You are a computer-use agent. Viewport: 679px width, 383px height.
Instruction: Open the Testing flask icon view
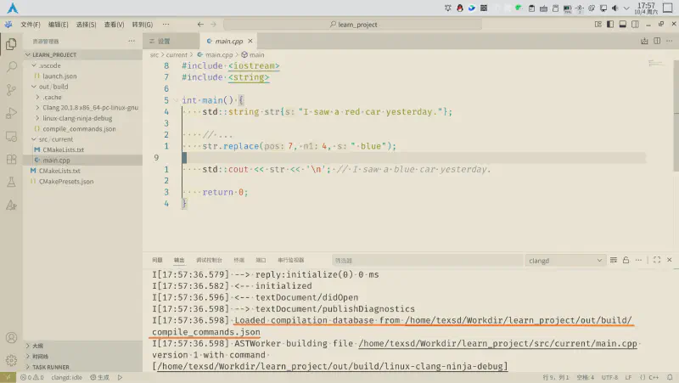(x=11, y=181)
